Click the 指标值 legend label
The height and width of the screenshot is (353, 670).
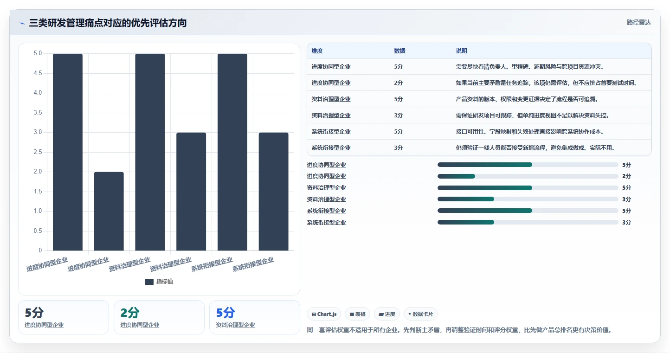point(165,282)
